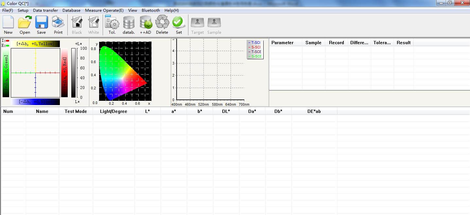470x215 pixels.
Task: Click the Light/Degree column header
Action: pyautogui.click(x=113, y=111)
